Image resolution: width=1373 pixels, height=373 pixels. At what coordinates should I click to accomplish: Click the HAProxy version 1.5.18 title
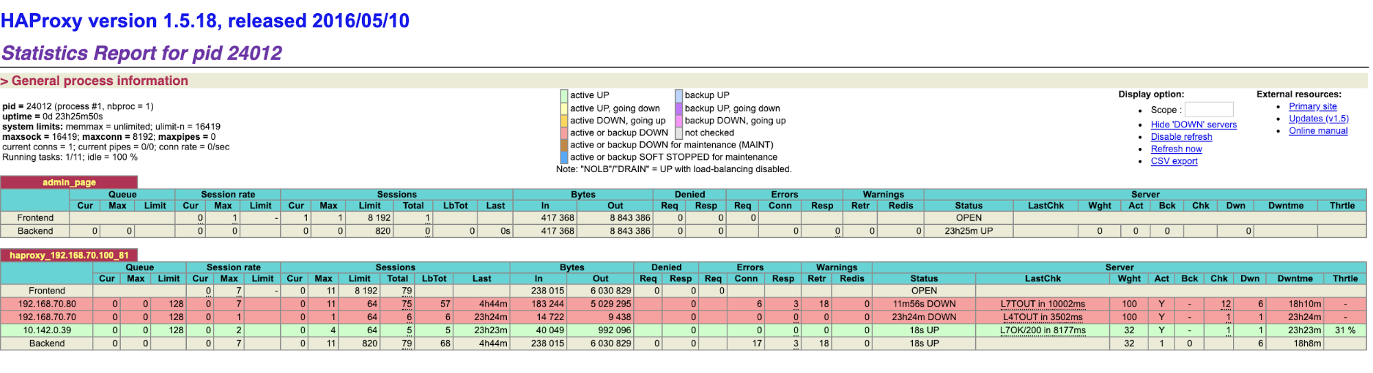click(205, 21)
